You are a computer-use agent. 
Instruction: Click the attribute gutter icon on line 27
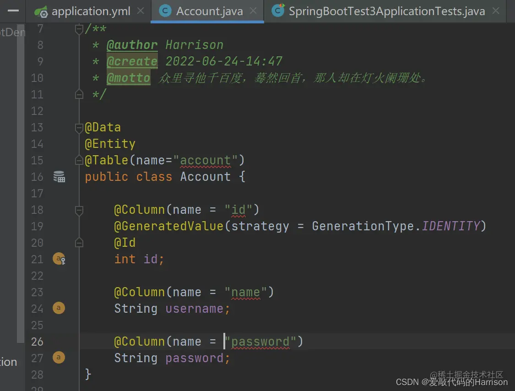point(59,357)
